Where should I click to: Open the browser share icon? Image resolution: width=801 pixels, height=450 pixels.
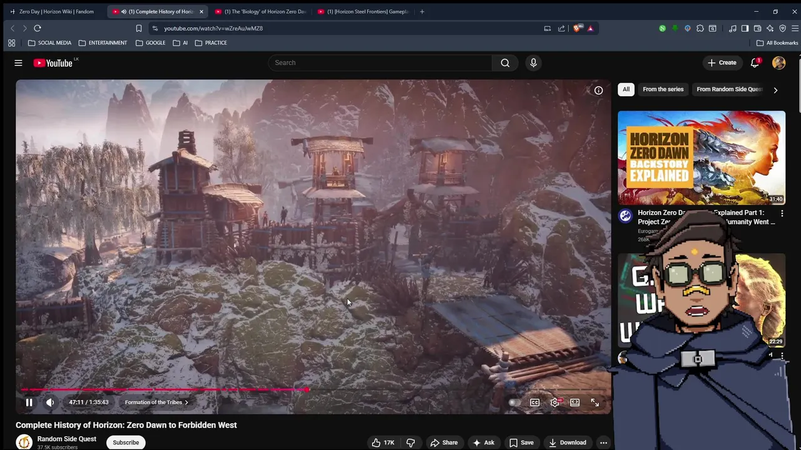(x=561, y=28)
